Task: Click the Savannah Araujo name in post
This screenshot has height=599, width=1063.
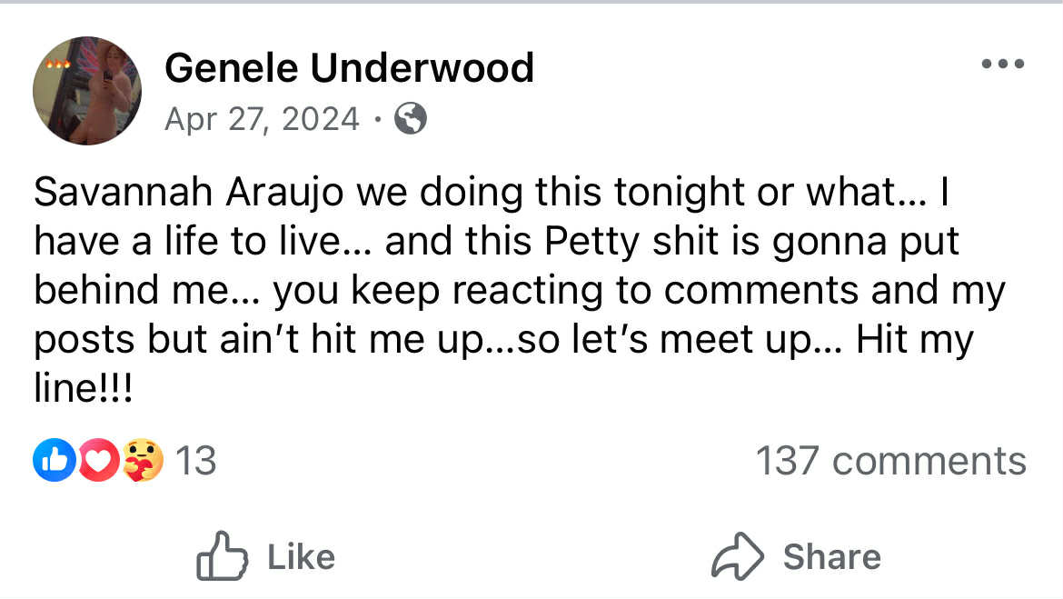Action: coord(188,193)
